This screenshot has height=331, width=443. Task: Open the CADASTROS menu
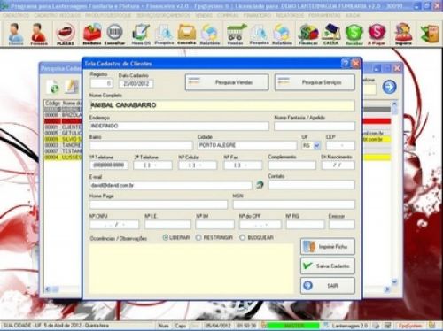pos(16,15)
